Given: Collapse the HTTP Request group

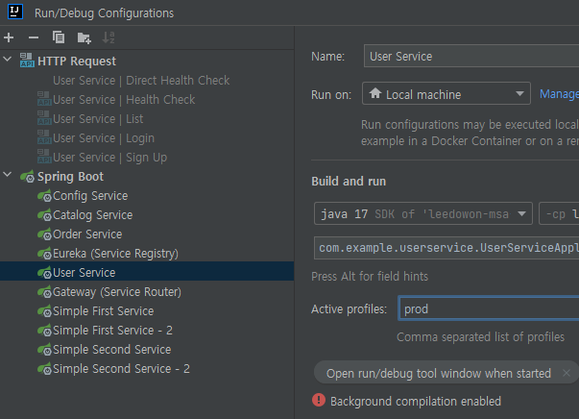Looking at the screenshot, I should 8,60.
